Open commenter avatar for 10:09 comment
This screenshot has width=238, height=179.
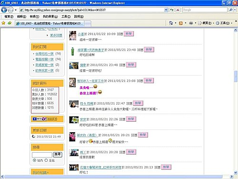(x=73, y=36)
